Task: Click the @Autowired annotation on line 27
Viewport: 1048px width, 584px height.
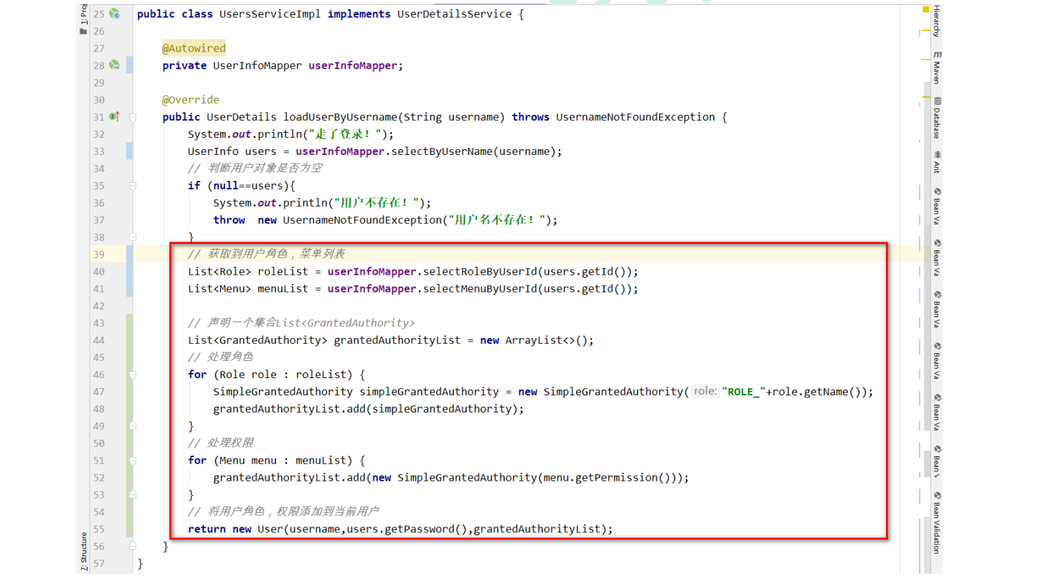Action: pos(194,48)
